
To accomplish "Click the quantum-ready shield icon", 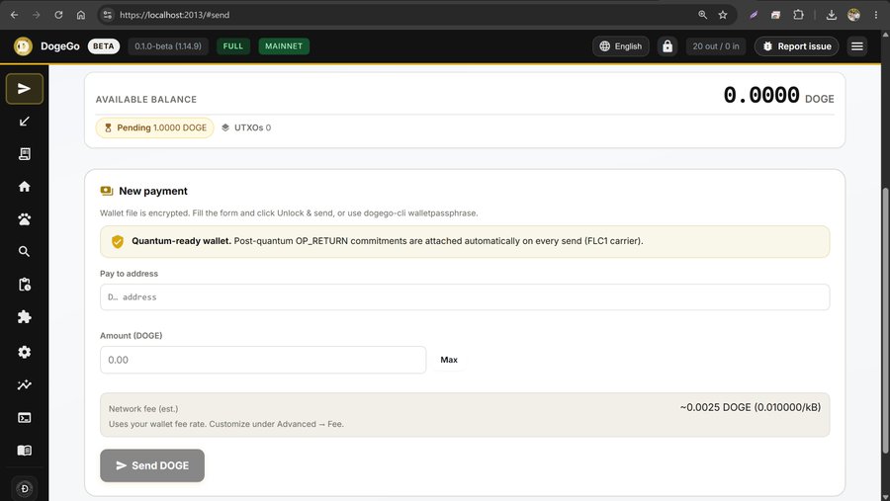I will pyautogui.click(x=118, y=242).
